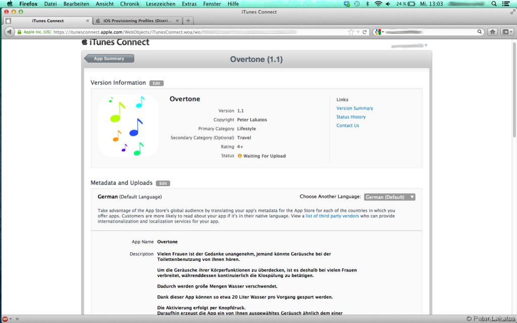
Task: Show URL history dropdown arrow in address bar
Action: [358, 32]
